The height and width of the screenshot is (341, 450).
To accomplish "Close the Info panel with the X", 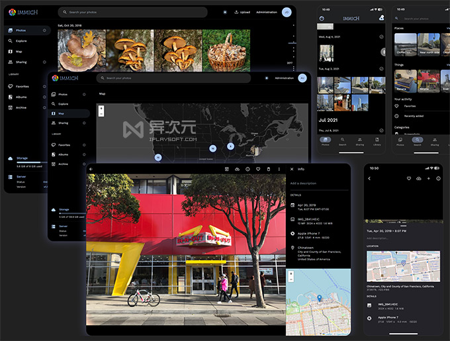I will click(292, 169).
